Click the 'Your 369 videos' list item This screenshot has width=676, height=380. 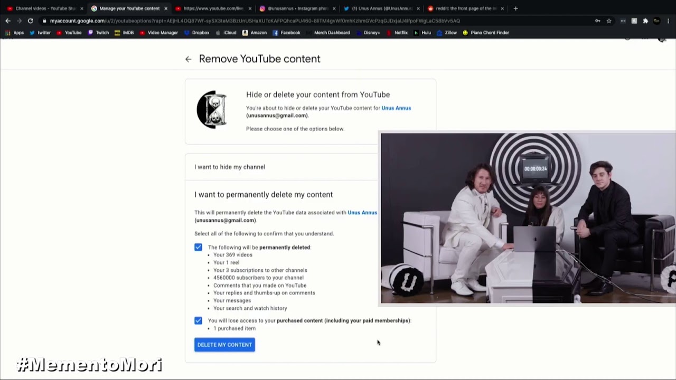click(x=233, y=255)
